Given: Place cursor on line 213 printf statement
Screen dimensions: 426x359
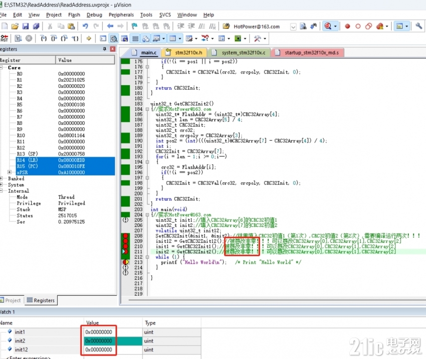Looking at the screenshot, I should [x=193, y=262].
